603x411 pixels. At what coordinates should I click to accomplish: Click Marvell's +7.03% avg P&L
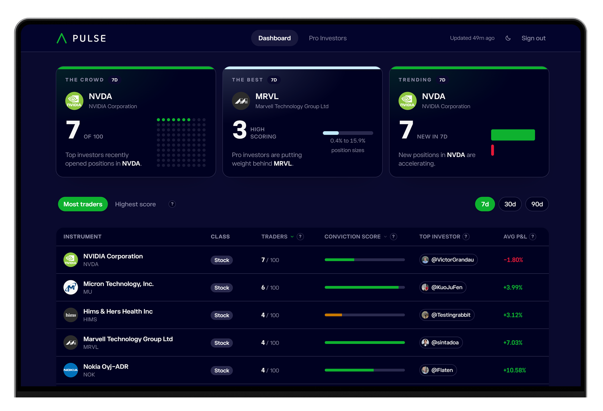pyautogui.click(x=513, y=343)
